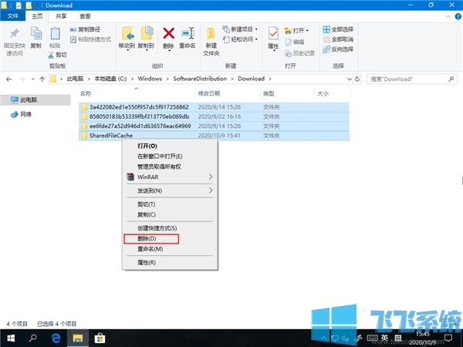463x347 pixels.
Task: Open Windows Start menu
Action: coord(11,339)
